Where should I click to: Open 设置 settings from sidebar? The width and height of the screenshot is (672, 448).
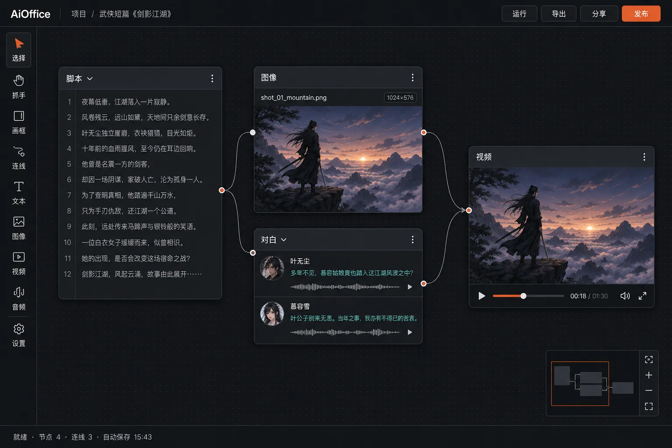point(18,335)
